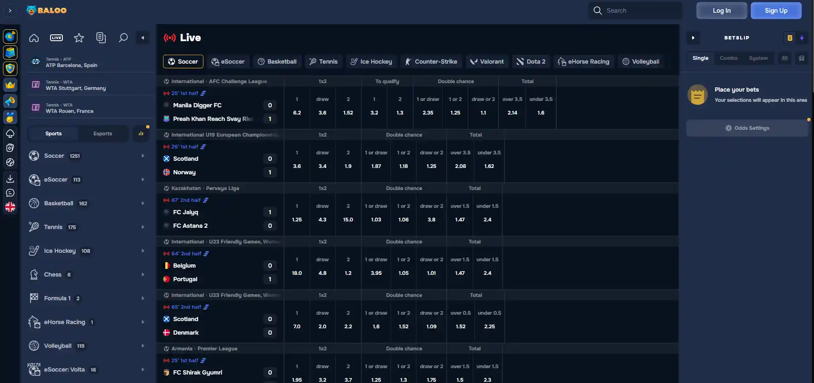The width and height of the screenshot is (814, 383).
Task: Open the Belgium vs Portugal match
Action: coord(220,272)
